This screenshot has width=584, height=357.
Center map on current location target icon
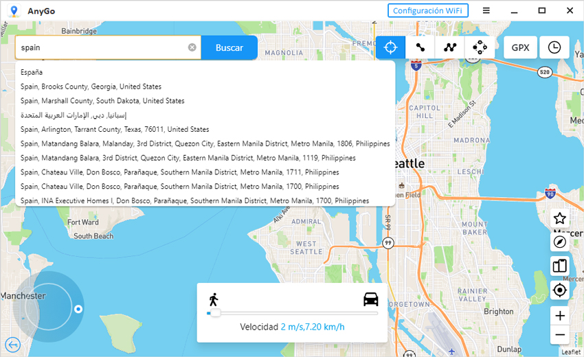click(560, 290)
